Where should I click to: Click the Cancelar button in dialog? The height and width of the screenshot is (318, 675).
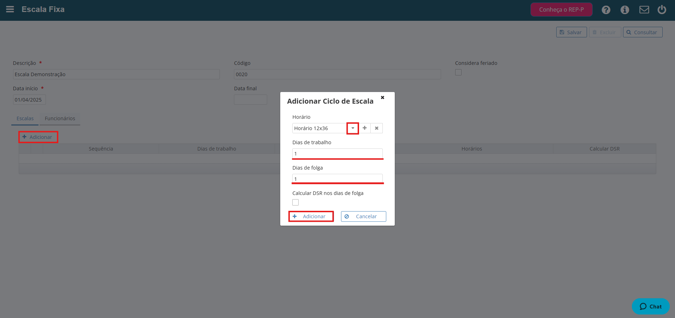[x=363, y=216]
